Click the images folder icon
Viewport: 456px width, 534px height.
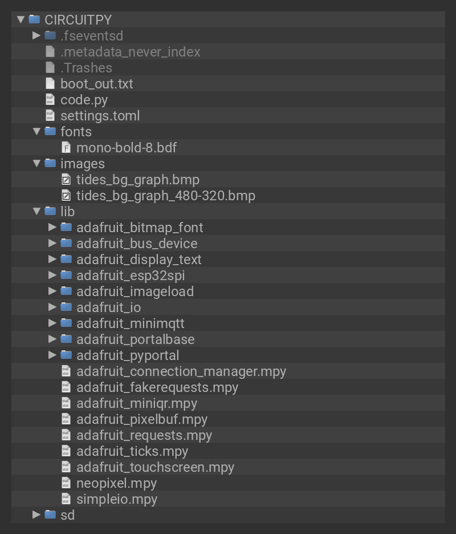(x=50, y=164)
